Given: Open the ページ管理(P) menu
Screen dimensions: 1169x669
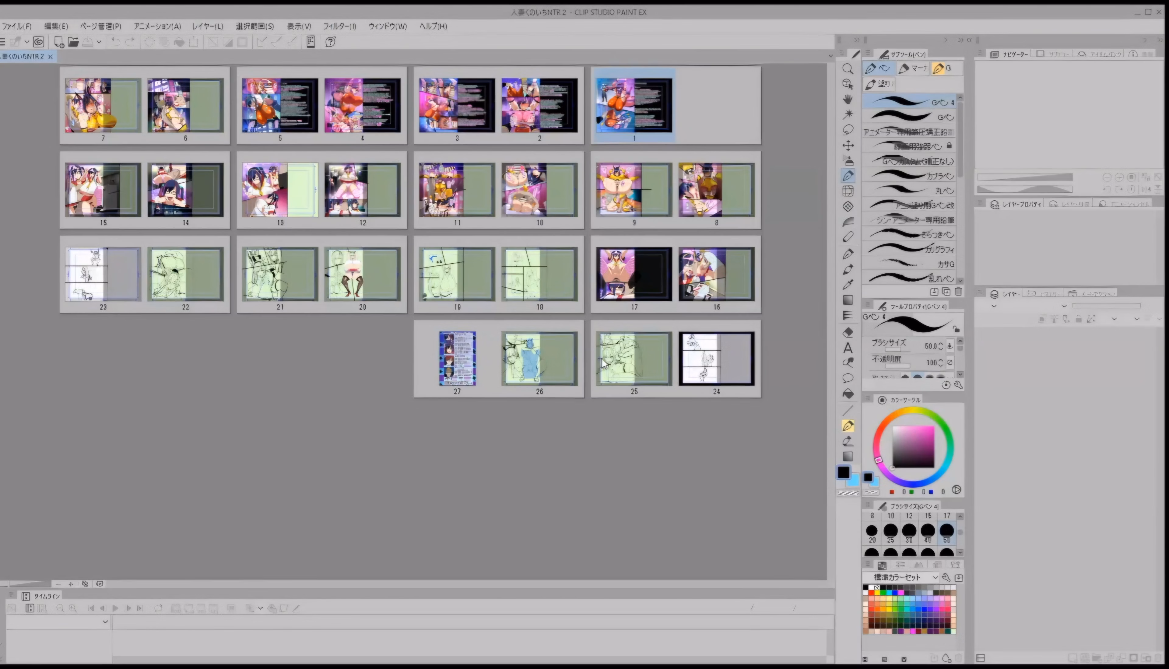Looking at the screenshot, I should pyautogui.click(x=101, y=26).
